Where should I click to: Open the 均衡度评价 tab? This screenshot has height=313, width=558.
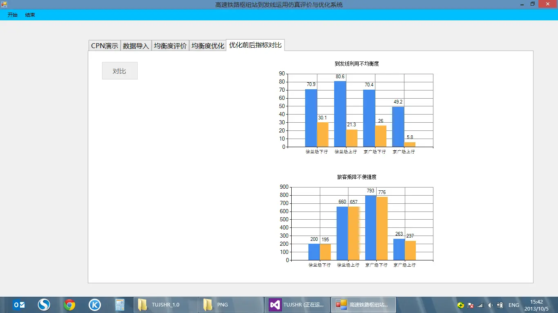170,46
